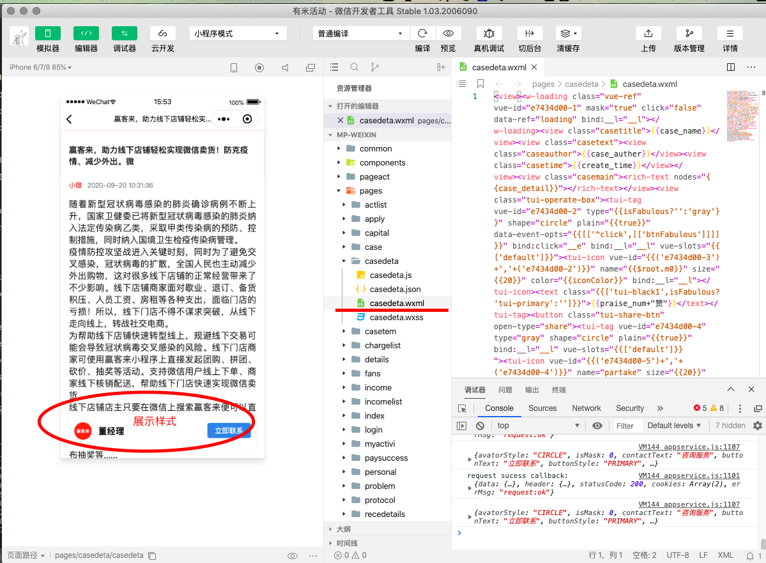This screenshot has width=766, height=563.
Task: Switch to the 输出 panel tab
Action: point(532,390)
